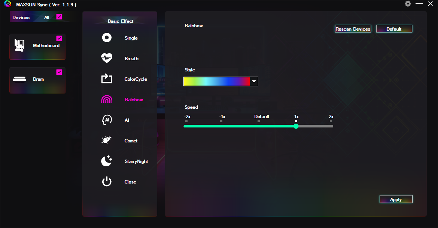Select the Close effect label
This screenshot has width=438, height=228.
click(x=130, y=182)
